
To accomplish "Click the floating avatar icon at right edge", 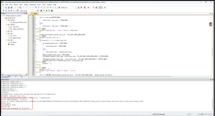I will 211,24.
